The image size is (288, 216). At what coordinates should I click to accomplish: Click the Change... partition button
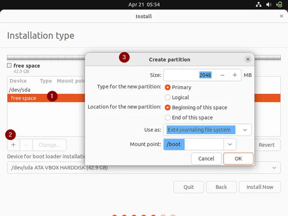(x=49, y=145)
